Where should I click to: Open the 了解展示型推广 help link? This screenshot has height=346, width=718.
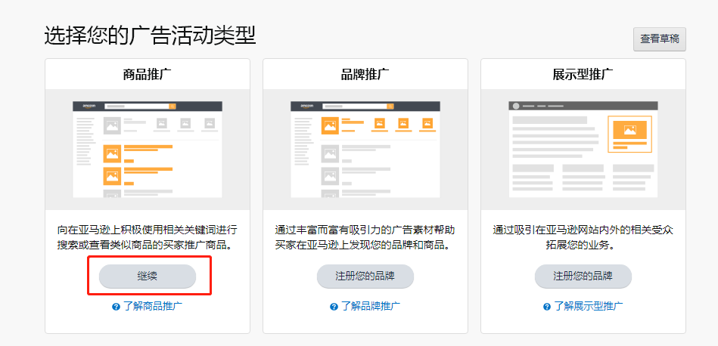pos(588,306)
